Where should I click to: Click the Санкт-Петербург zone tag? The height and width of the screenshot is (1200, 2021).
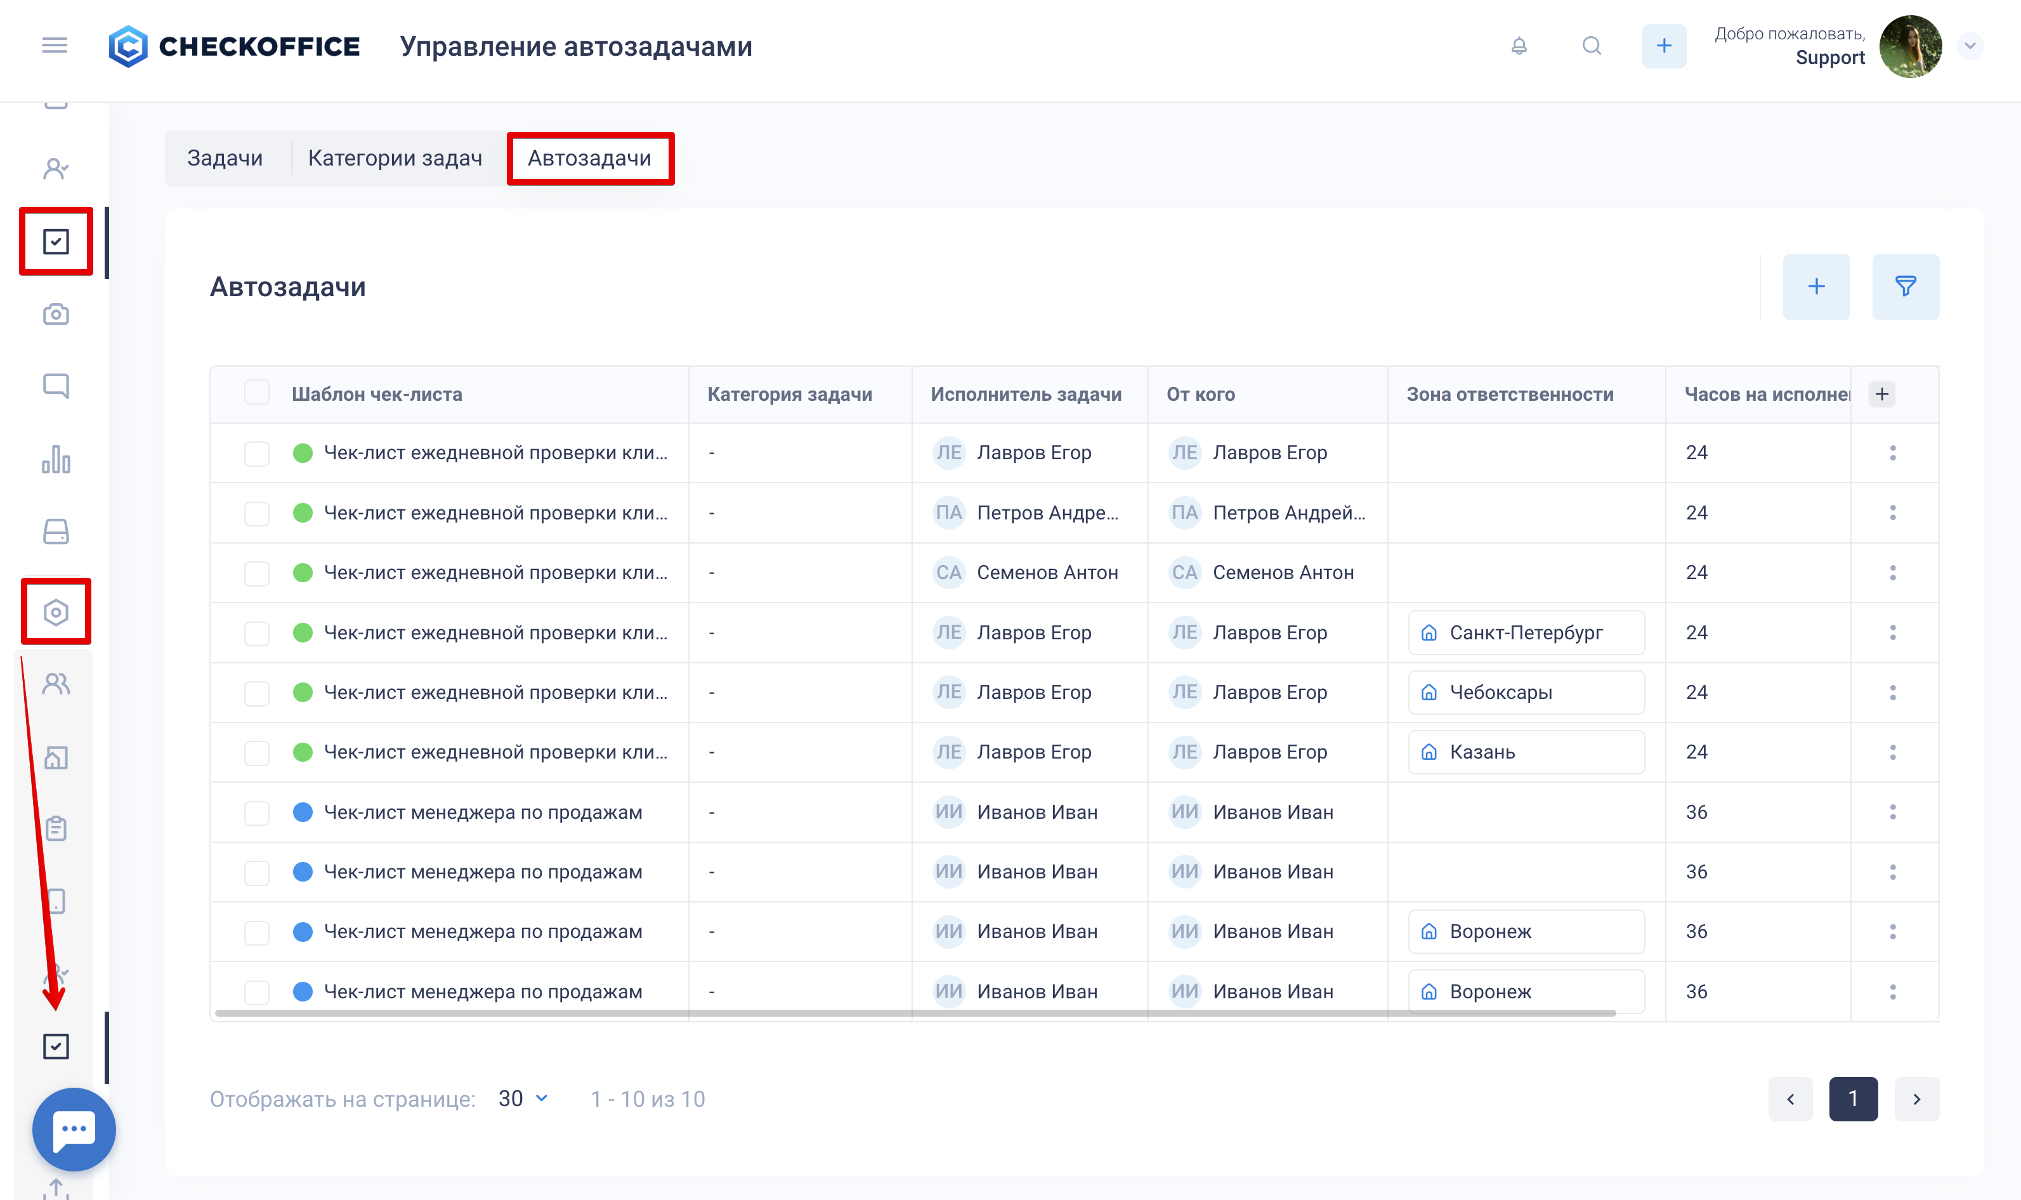click(x=1525, y=632)
